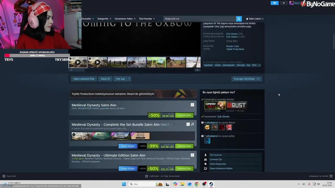
Task: Click the Orta Çağ tag
Action: click(241, 65)
